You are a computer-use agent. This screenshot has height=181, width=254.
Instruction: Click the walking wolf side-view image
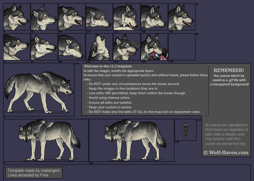(39, 90)
